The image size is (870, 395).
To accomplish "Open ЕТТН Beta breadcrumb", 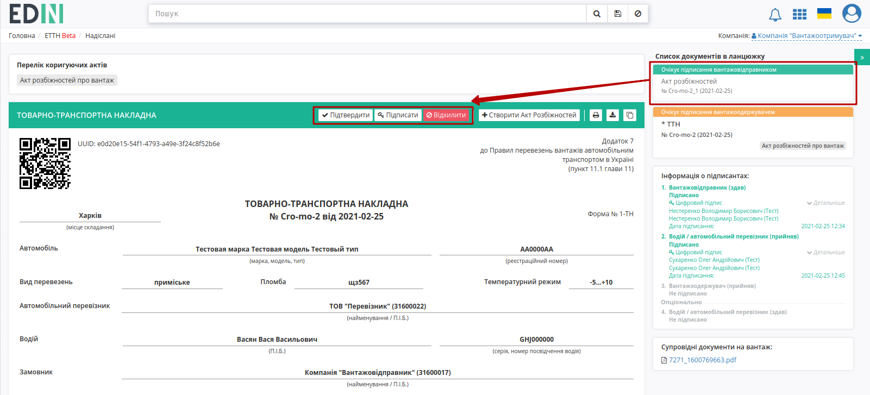I will [x=60, y=36].
